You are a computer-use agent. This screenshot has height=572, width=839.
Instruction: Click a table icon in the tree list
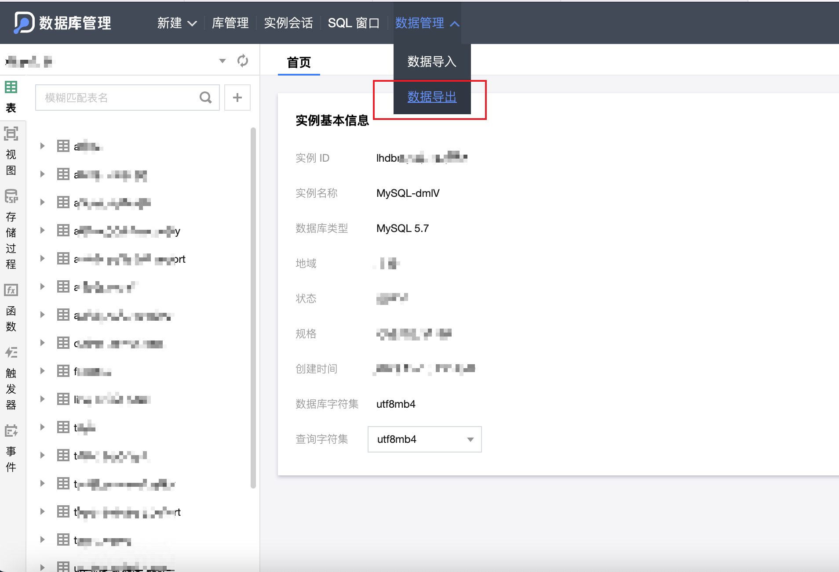63,145
